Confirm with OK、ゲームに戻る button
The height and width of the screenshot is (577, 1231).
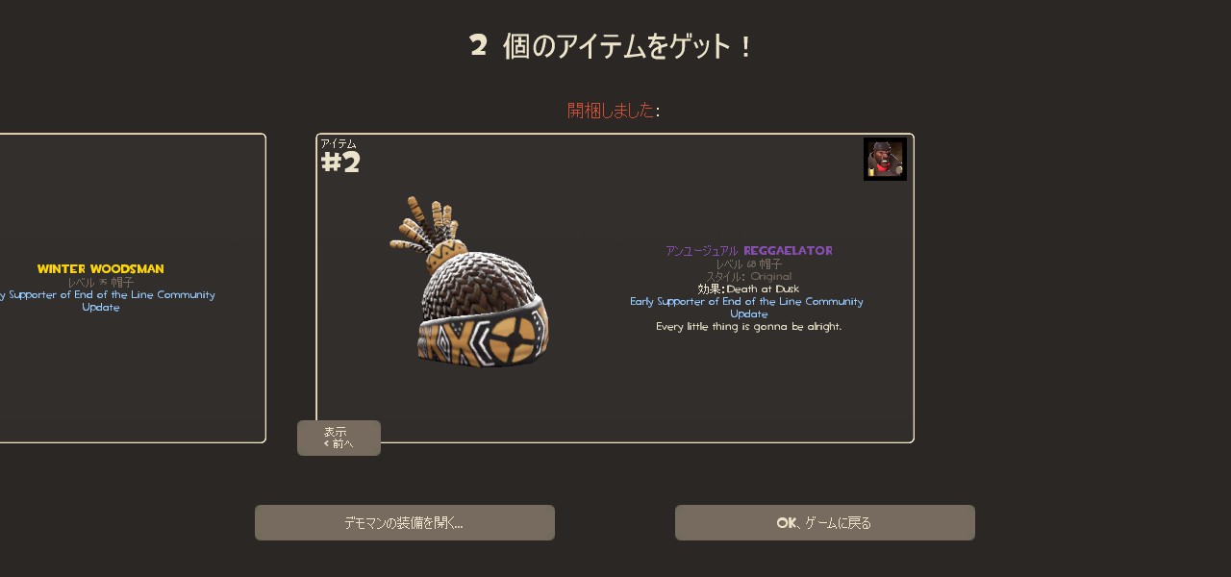click(825, 523)
